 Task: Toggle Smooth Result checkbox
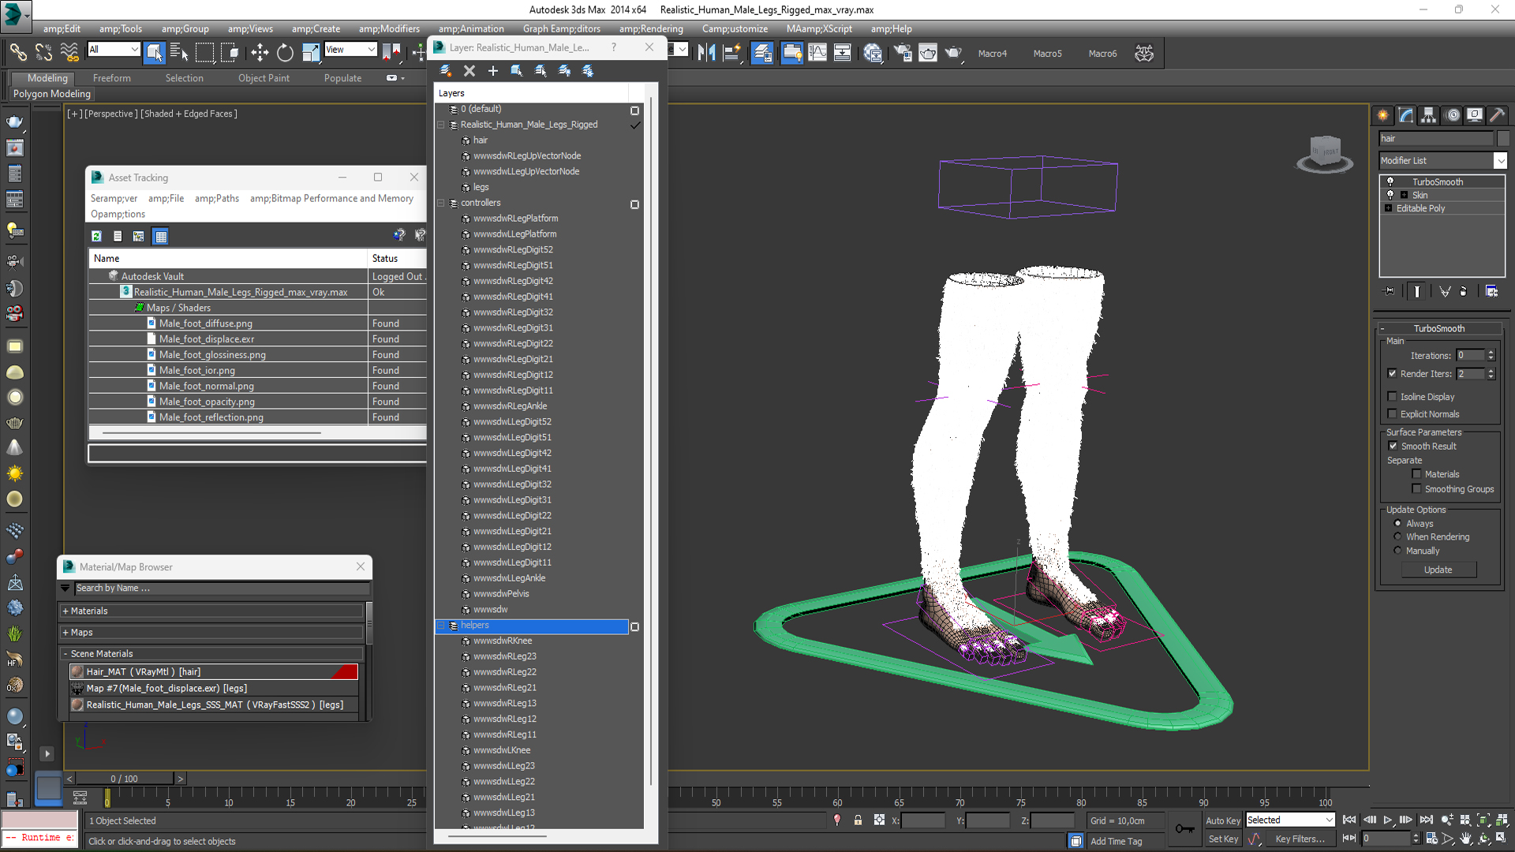pyautogui.click(x=1393, y=447)
